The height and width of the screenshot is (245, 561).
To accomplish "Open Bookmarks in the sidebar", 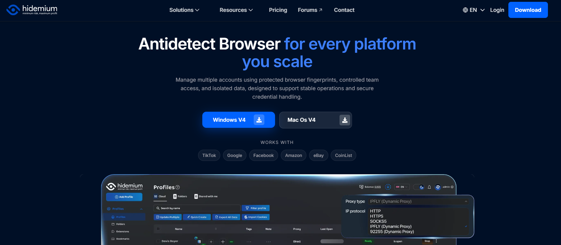I will click(x=120, y=239).
